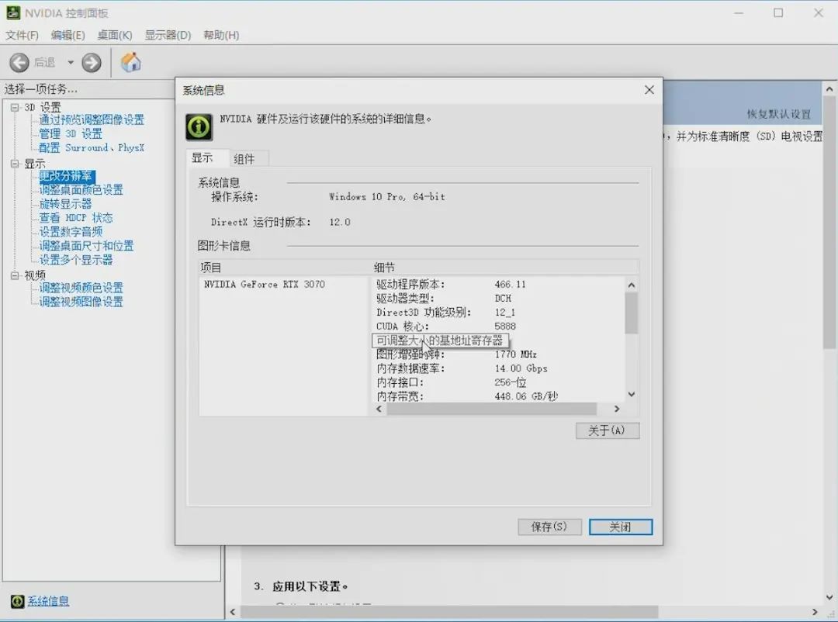The image size is (838, 622).
Task: Open the 系统信息 link at bottom left
Action: [48, 601]
